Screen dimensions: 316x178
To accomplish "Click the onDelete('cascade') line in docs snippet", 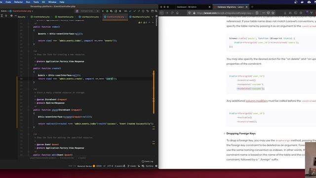I will pos(250,89).
